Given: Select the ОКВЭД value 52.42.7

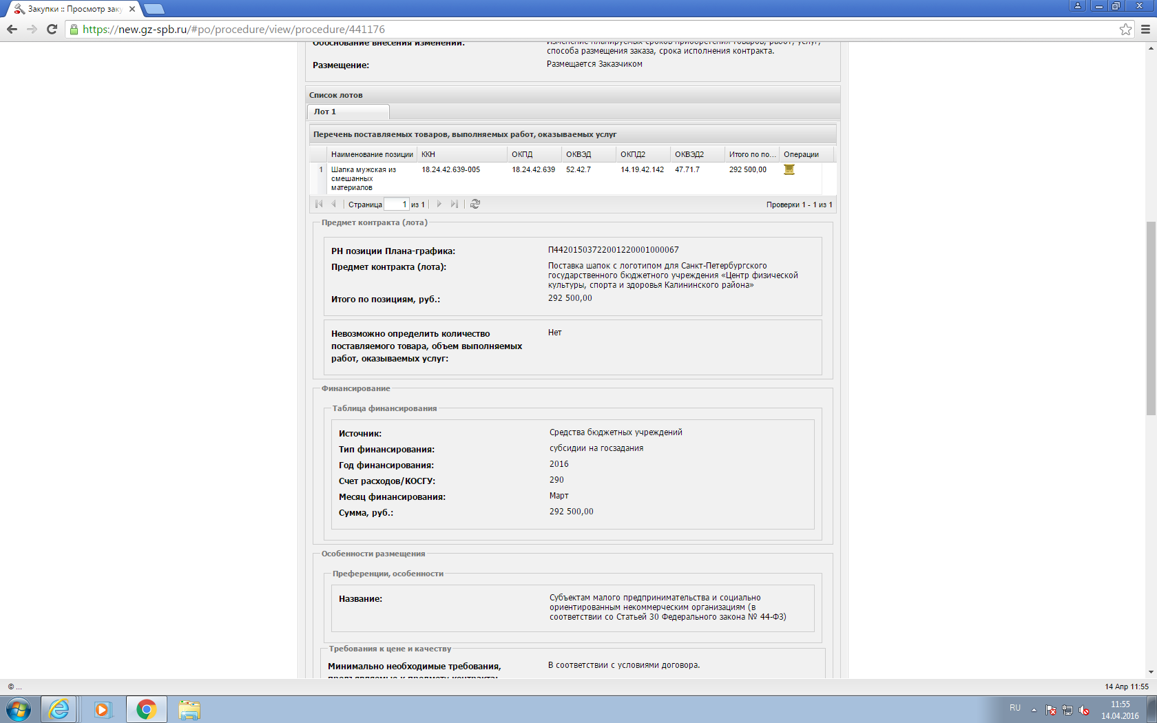Looking at the screenshot, I should tap(578, 169).
